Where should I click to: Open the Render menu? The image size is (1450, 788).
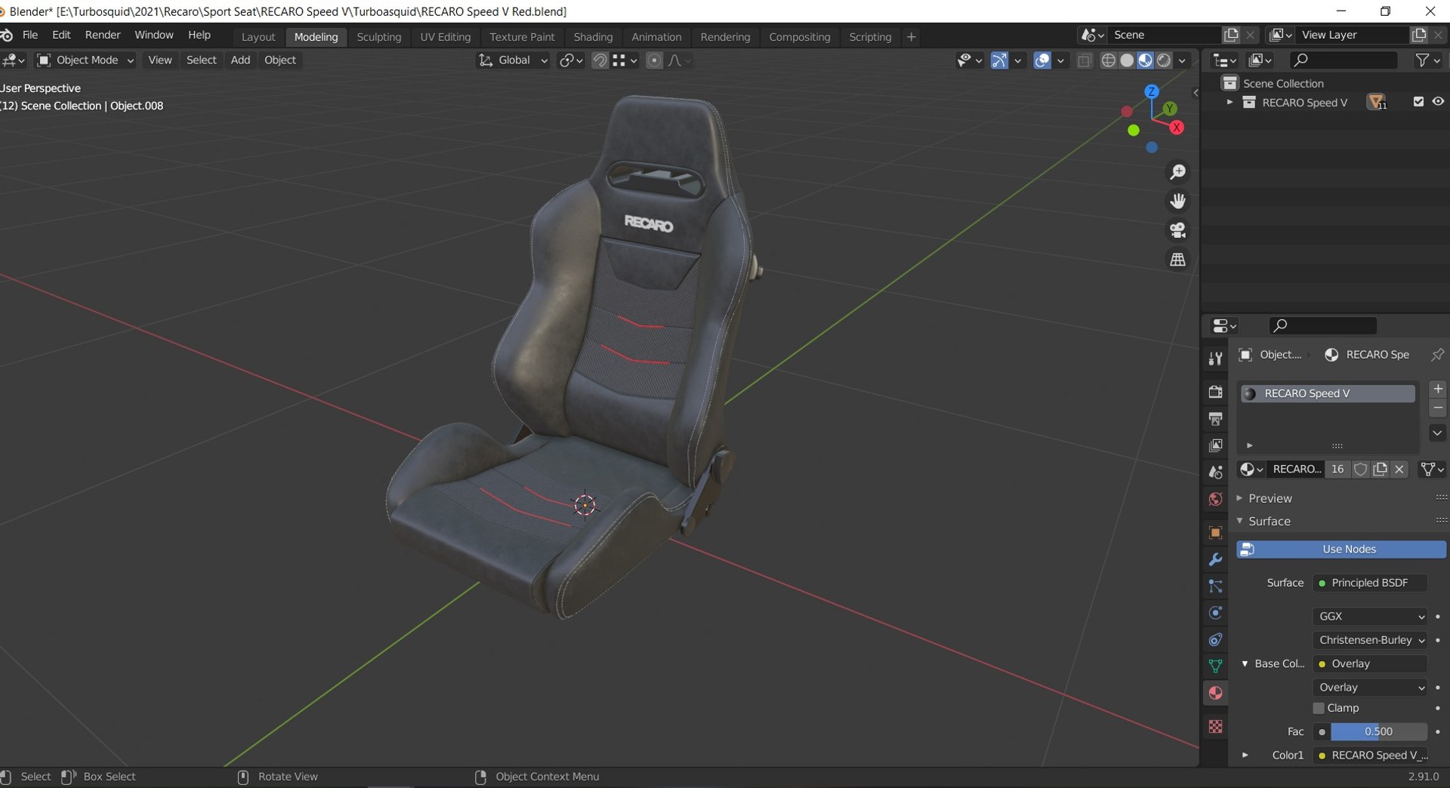pyautogui.click(x=103, y=35)
